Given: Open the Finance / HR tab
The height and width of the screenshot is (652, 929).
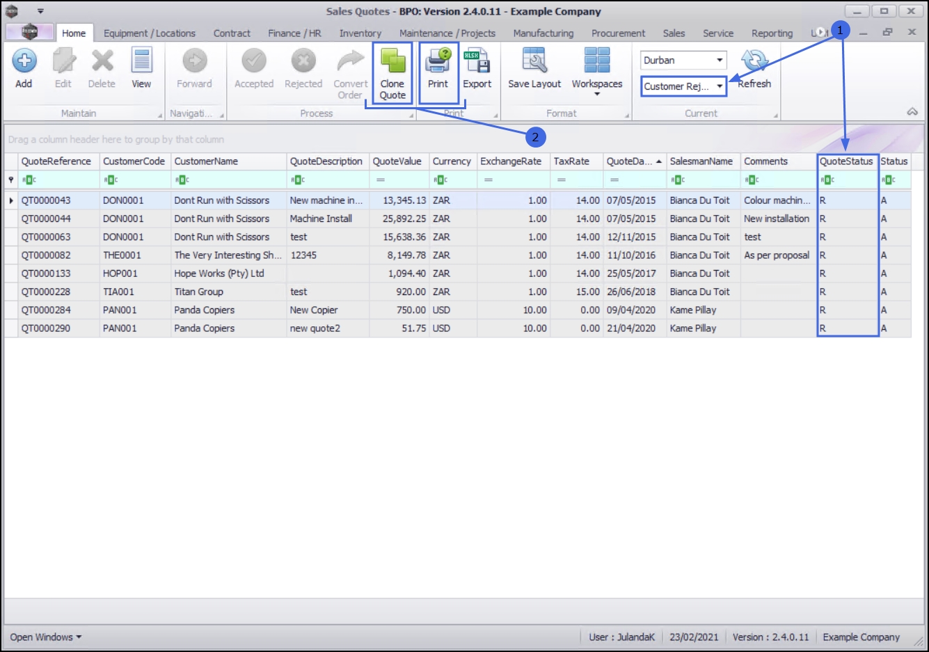Looking at the screenshot, I should (295, 33).
